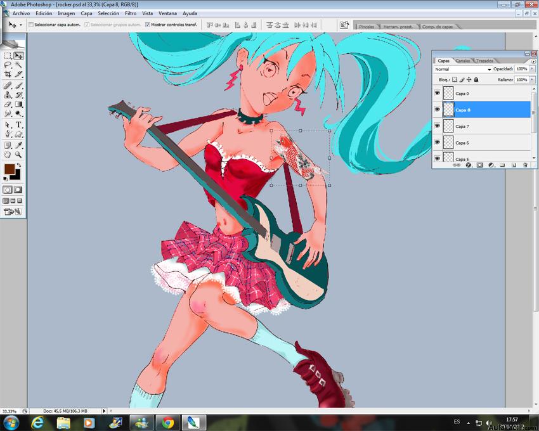Delete layer with the trash icon
This screenshot has width=539, height=431.
point(525,165)
